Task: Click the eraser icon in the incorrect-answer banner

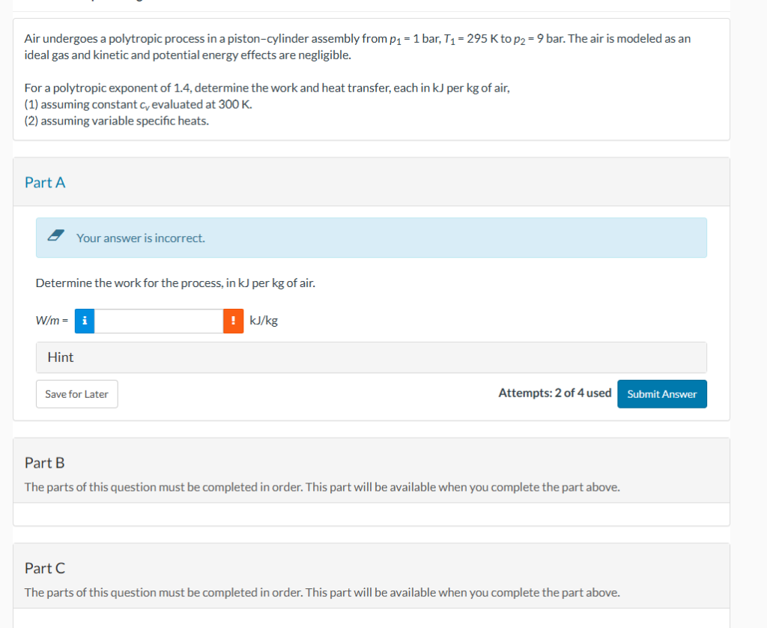Action: click(x=55, y=235)
